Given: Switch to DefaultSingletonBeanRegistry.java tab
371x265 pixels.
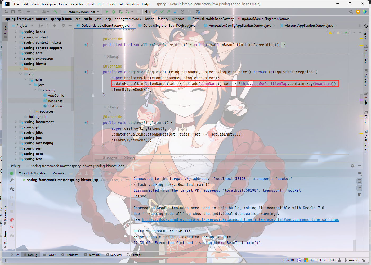Looking at the screenshot, I should [169, 25].
